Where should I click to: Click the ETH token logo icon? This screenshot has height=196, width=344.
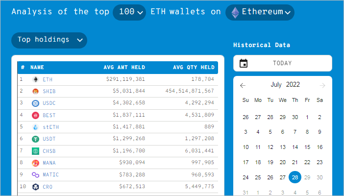coord(35,79)
